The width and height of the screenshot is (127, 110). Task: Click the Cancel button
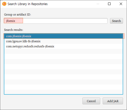(x=91, y=101)
